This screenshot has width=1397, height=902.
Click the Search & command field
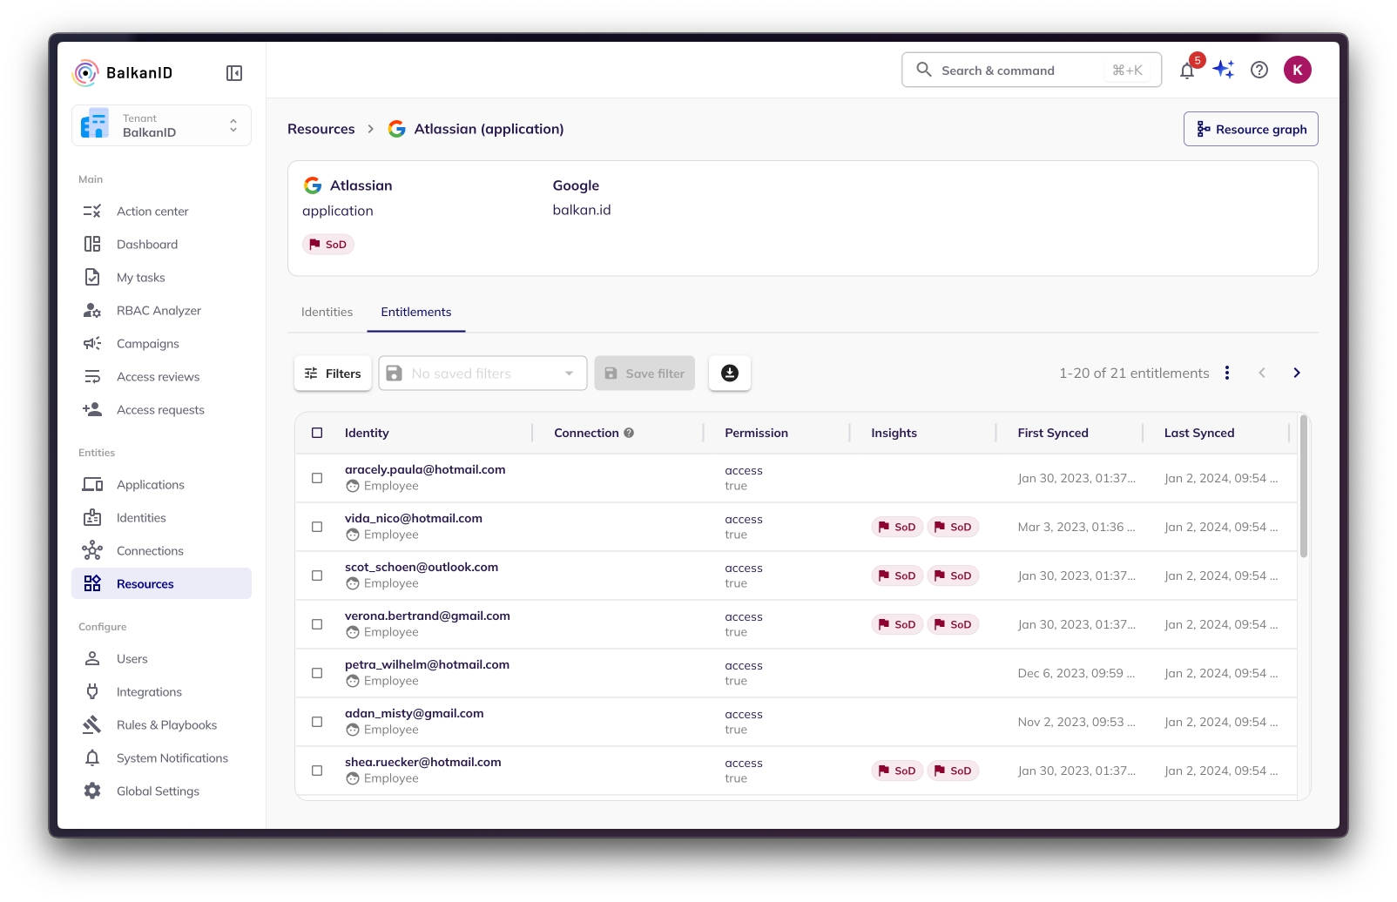[1030, 71]
